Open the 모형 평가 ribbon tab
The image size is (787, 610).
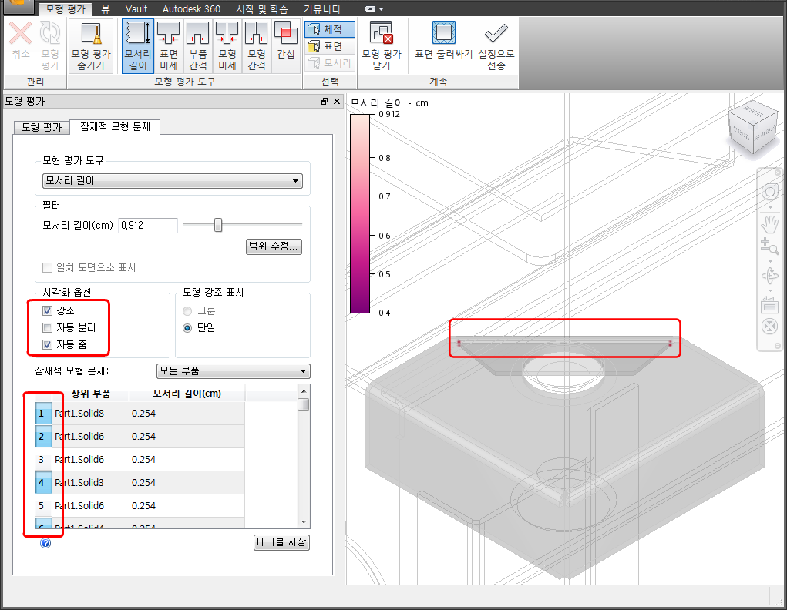66,9
